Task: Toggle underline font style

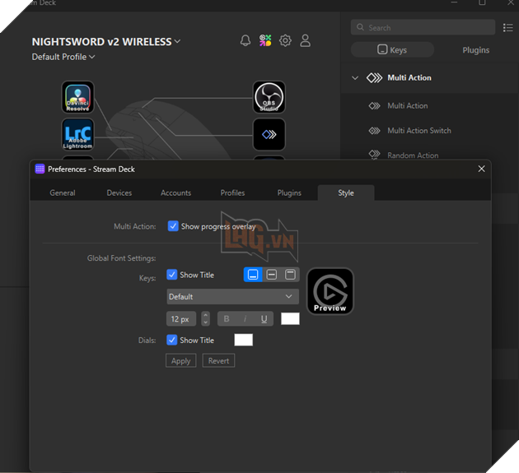Action: click(x=264, y=318)
